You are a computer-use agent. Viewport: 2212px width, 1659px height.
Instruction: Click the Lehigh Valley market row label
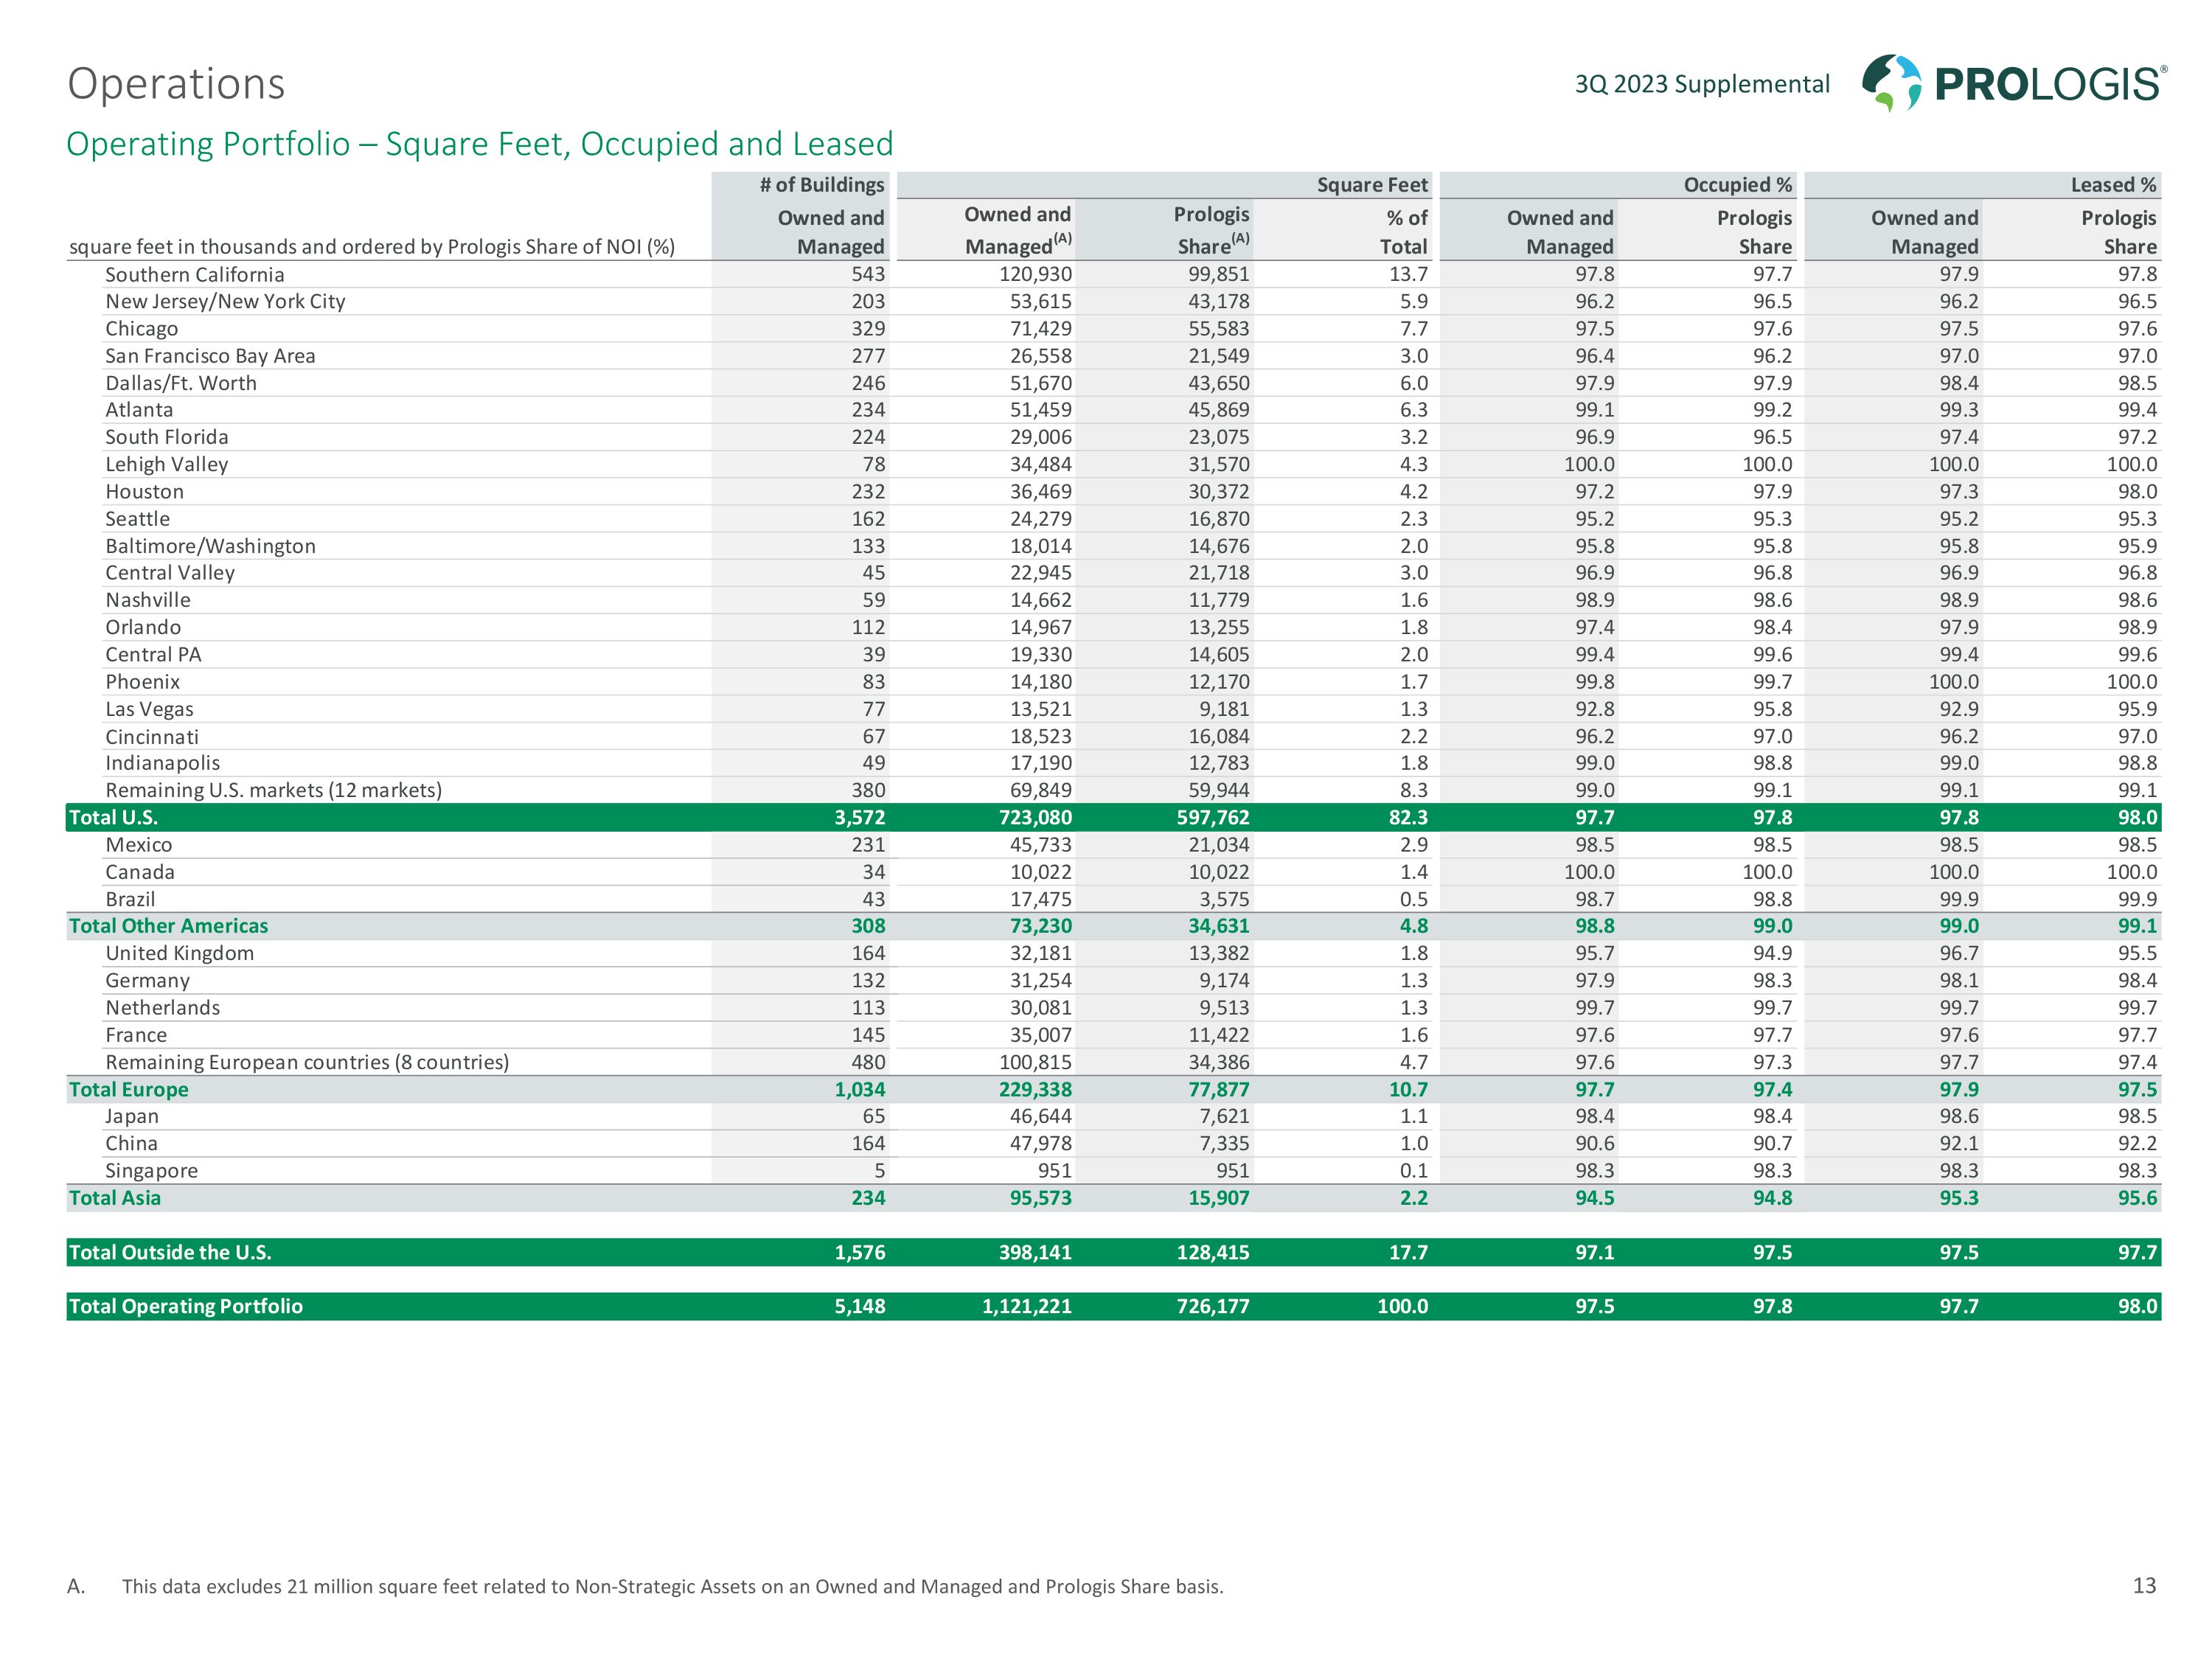(x=167, y=465)
